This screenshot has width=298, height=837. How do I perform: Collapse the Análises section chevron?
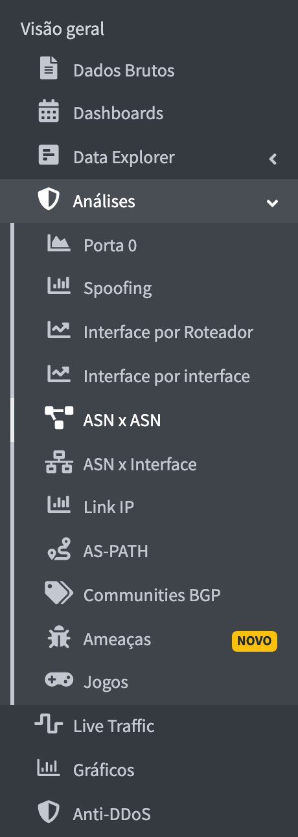[272, 203]
